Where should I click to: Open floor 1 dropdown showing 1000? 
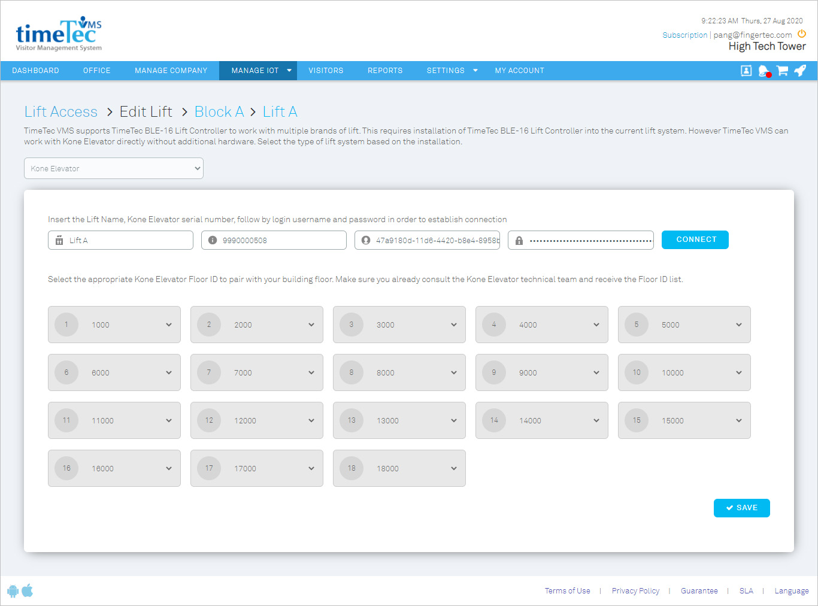(114, 325)
